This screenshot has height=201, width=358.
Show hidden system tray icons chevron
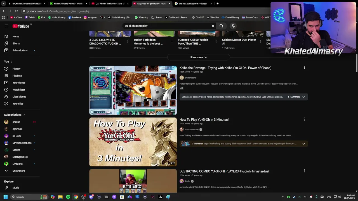coord(282,197)
